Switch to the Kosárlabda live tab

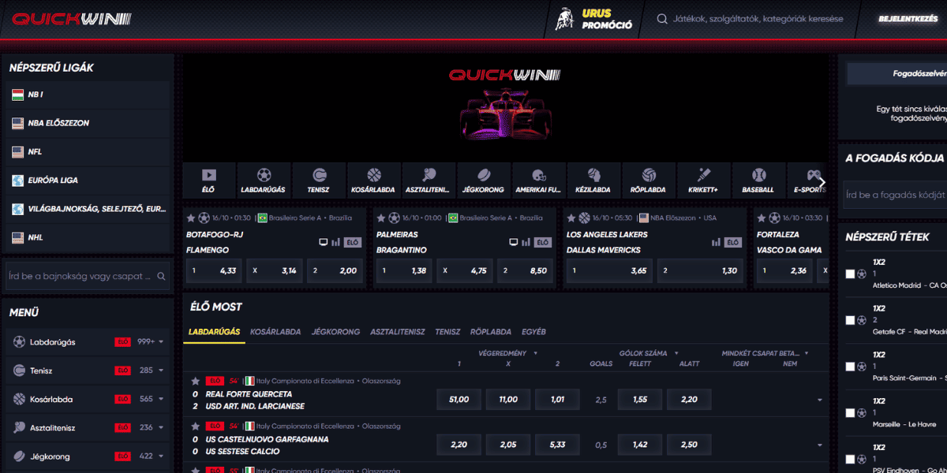tap(275, 332)
